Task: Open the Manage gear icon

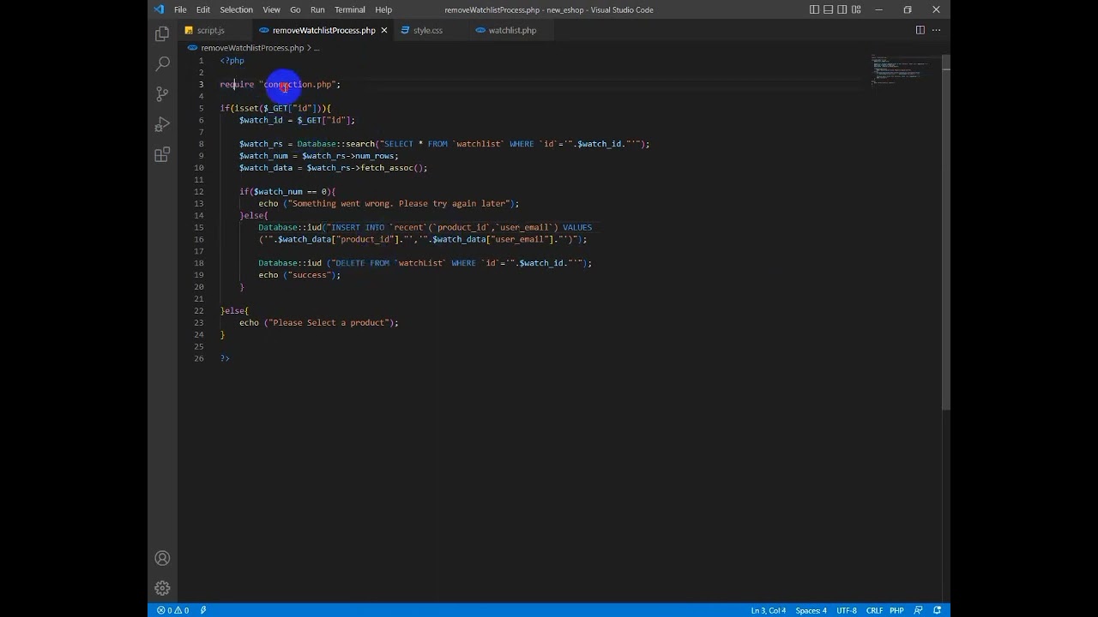Action: coord(162,588)
